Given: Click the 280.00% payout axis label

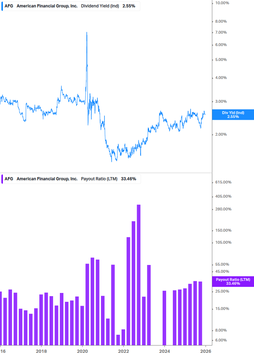Looking at the screenshot, I should pos(223,209).
